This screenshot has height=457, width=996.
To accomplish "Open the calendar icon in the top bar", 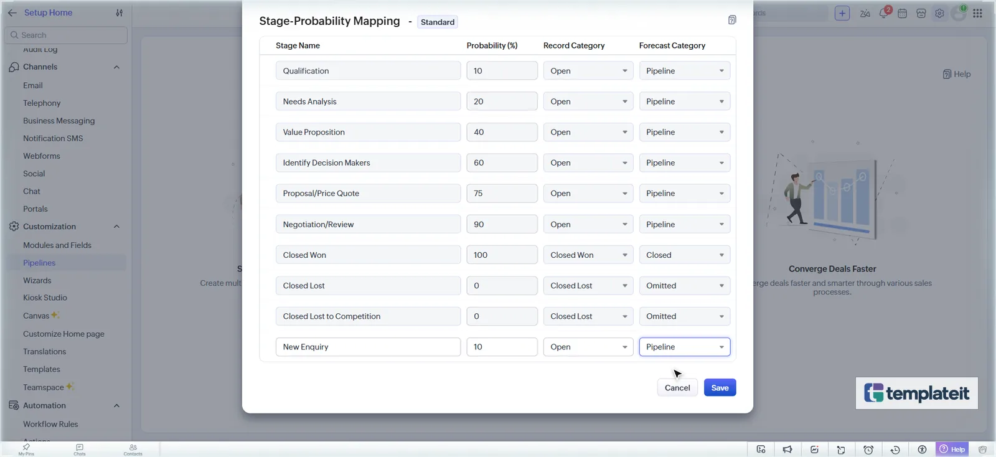I will 902,13.
